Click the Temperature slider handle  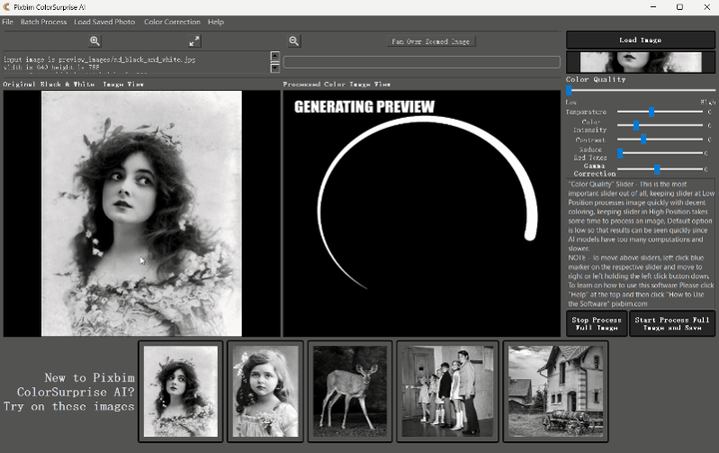coord(652,113)
